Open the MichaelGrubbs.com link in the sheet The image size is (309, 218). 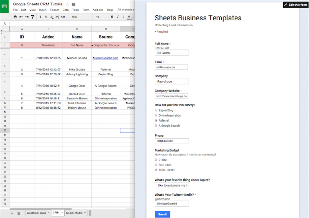point(106,58)
